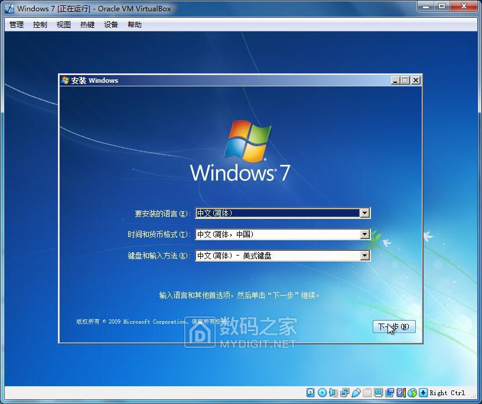Open the audio status icon
Viewport: 482px width, 404px height.
click(333, 393)
